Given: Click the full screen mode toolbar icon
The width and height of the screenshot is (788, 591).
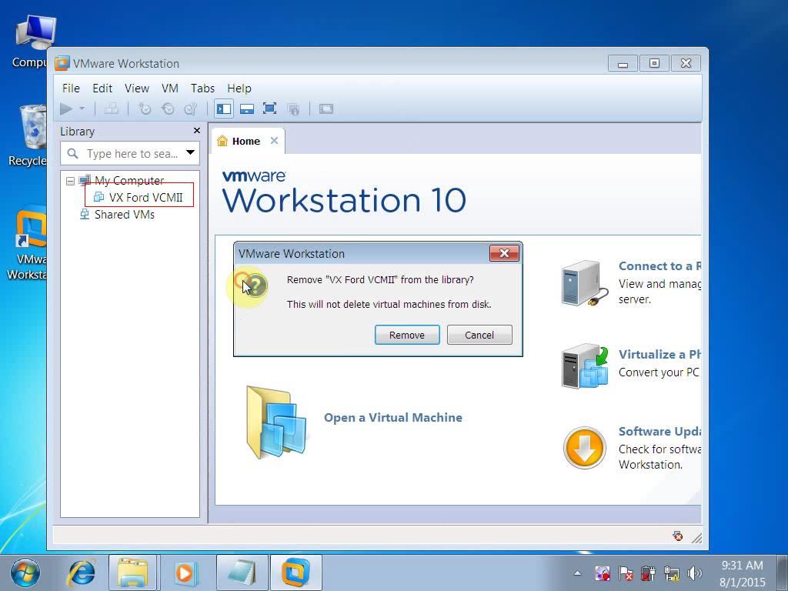Looking at the screenshot, I should click(270, 109).
